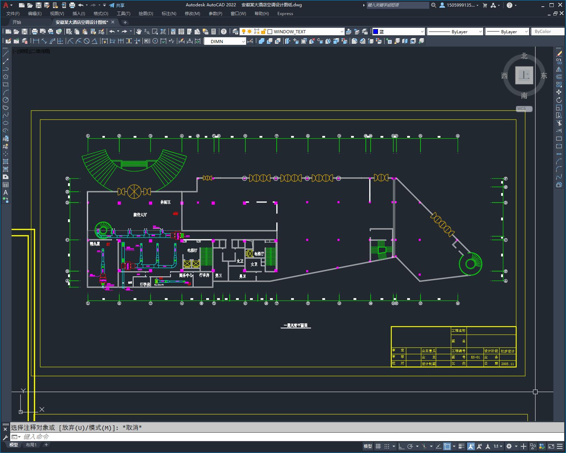This screenshot has width=566, height=453.
Task: Select the Multiline Text tool
Action: [6, 192]
